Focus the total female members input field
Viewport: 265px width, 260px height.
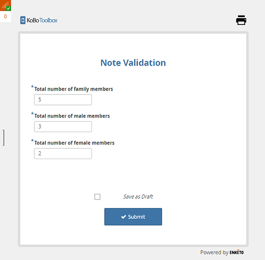[63, 153]
